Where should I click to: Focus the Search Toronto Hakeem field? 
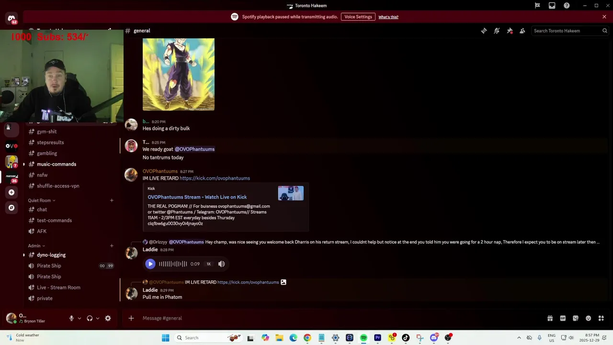[x=570, y=31]
